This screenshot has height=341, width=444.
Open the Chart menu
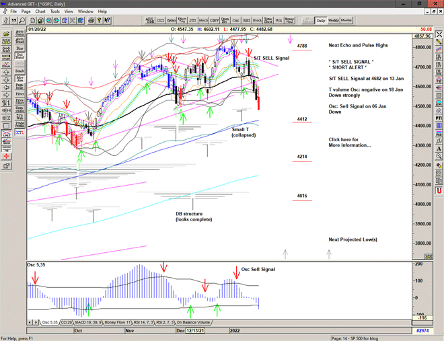pyautogui.click(x=40, y=11)
